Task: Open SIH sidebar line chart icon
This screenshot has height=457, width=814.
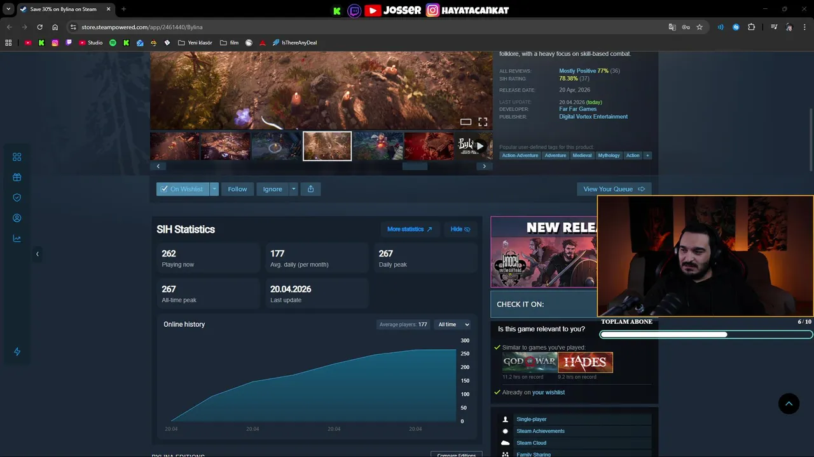Action: pyautogui.click(x=17, y=239)
